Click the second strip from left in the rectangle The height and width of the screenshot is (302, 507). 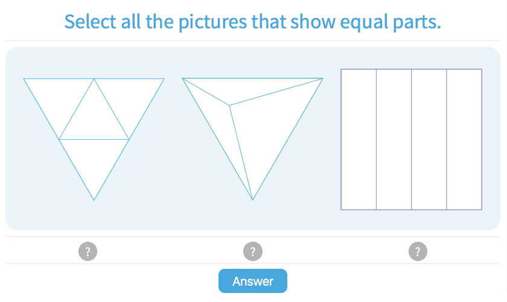click(394, 139)
